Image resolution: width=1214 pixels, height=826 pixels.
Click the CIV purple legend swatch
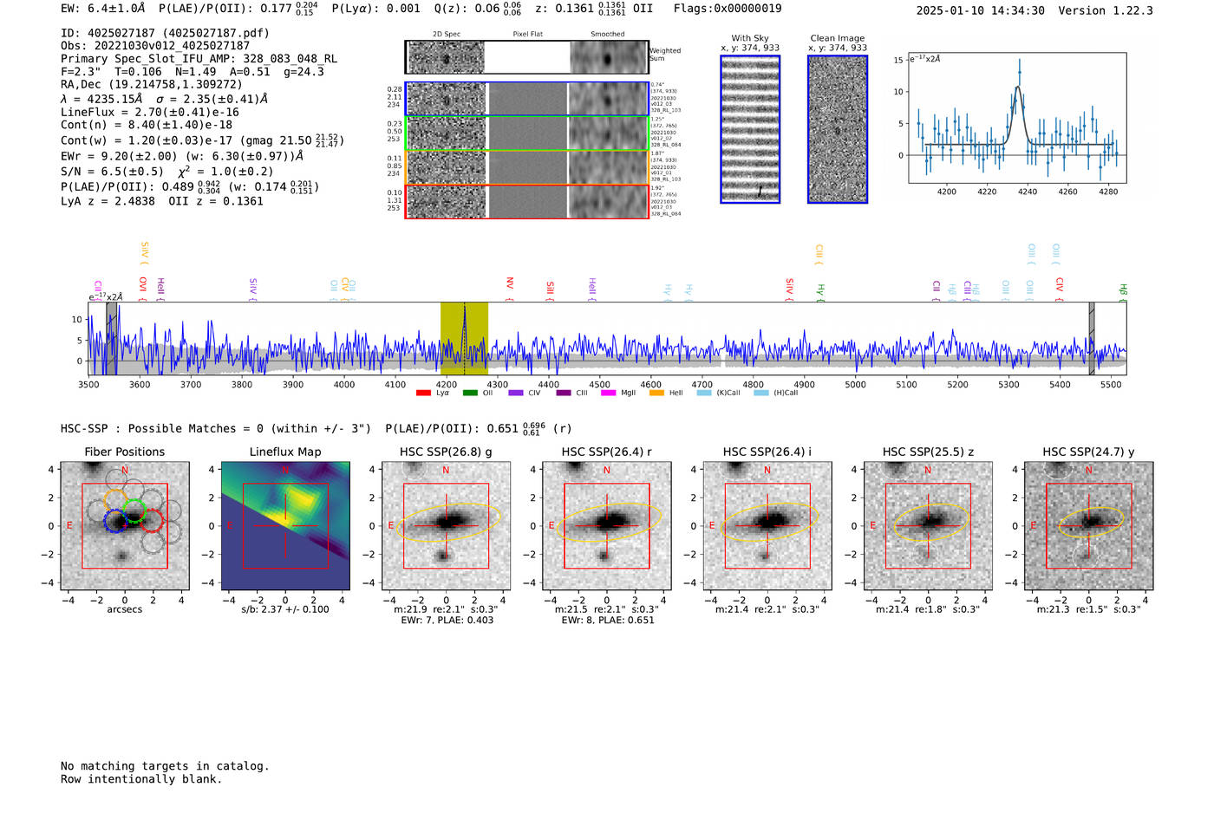pos(516,393)
